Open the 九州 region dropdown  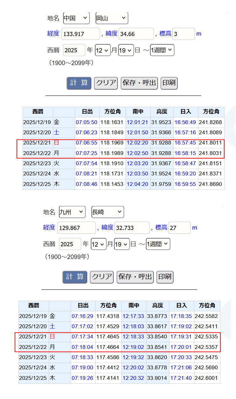click(x=72, y=212)
